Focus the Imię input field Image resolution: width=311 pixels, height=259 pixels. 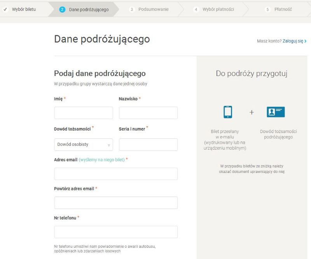coord(83,113)
